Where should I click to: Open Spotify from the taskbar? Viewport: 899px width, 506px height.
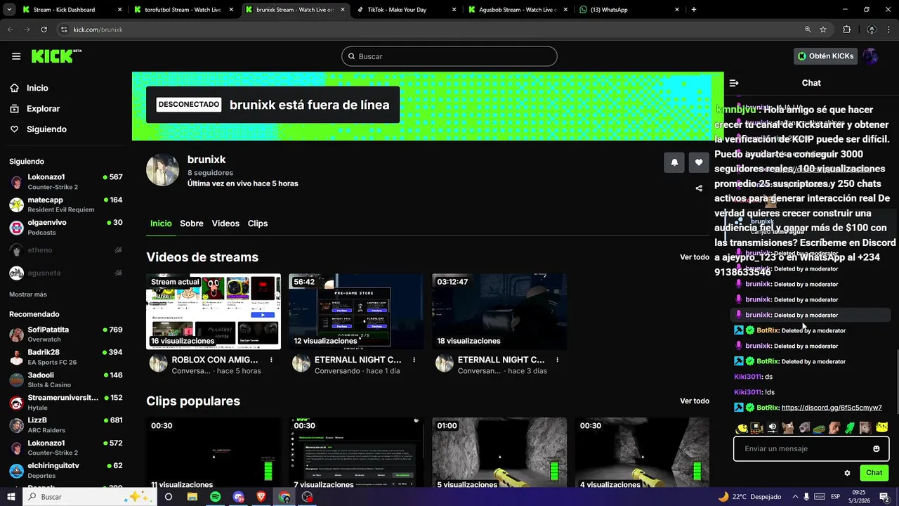[x=215, y=497]
